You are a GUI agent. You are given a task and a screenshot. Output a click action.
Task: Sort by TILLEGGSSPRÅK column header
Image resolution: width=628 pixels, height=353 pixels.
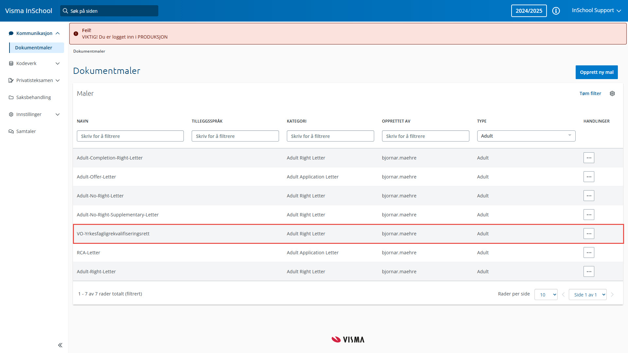[207, 121]
